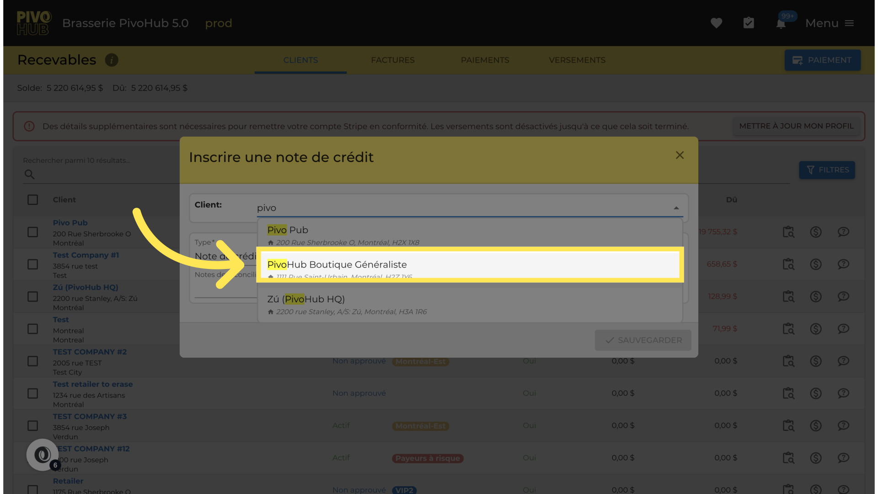Viewport: 878px width, 494px height.
Task: Open the favorites heart icon
Action: pos(716,23)
